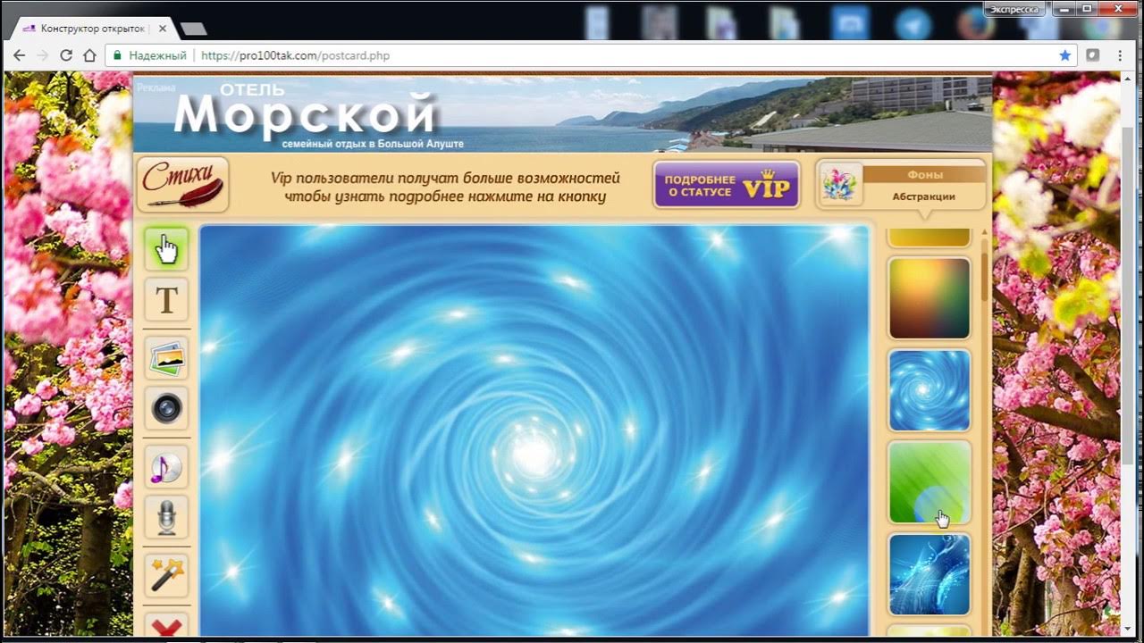
Task: Open the Фоны category flower icon
Action: point(841,184)
